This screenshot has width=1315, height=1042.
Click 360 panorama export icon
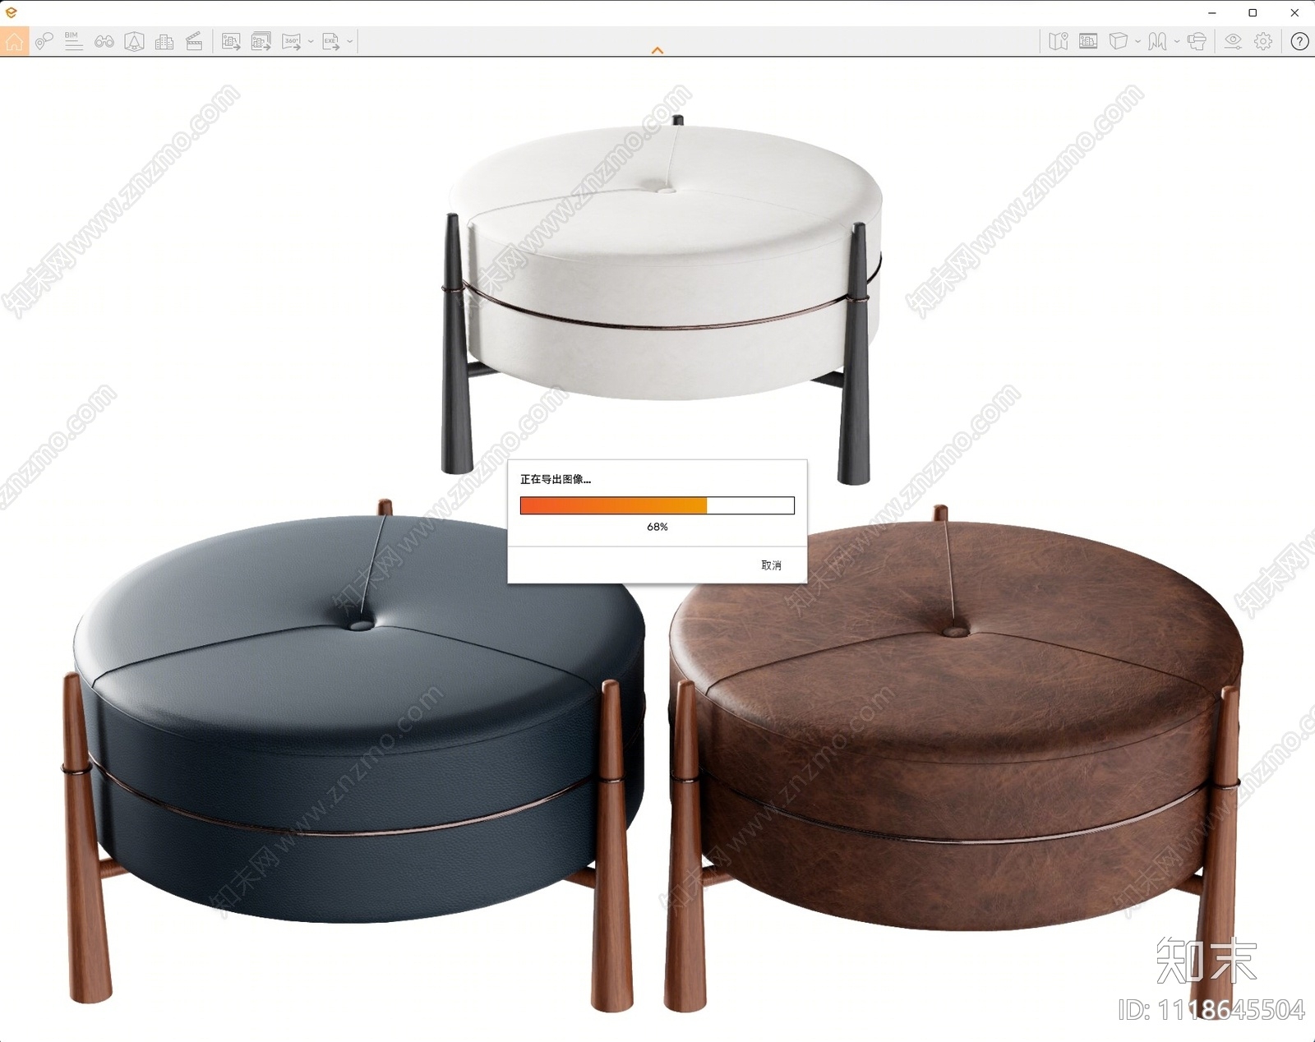[292, 41]
